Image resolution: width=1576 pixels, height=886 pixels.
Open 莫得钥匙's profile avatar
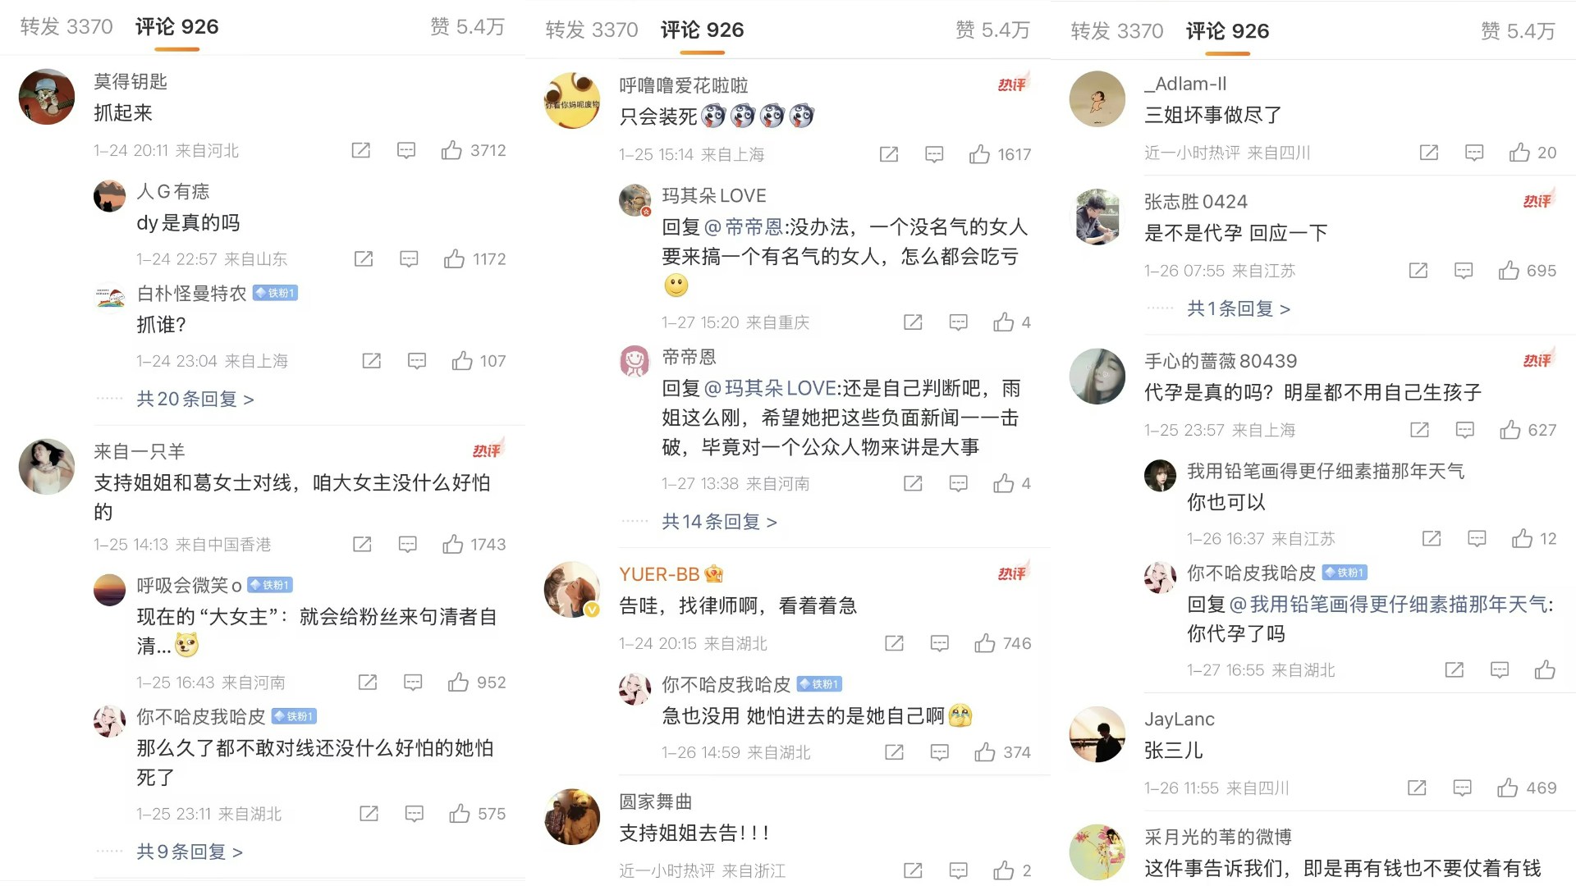coord(47,96)
